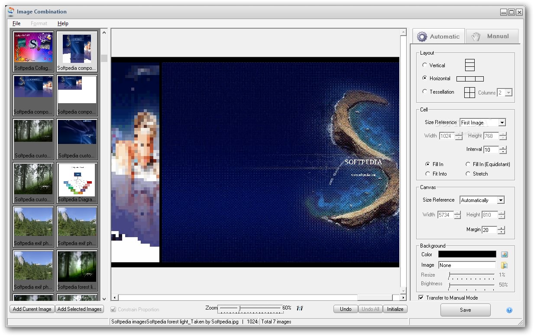Screen dimensions: 534x336
Task: Click the gear icon on the Automatic tab
Action: point(422,37)
